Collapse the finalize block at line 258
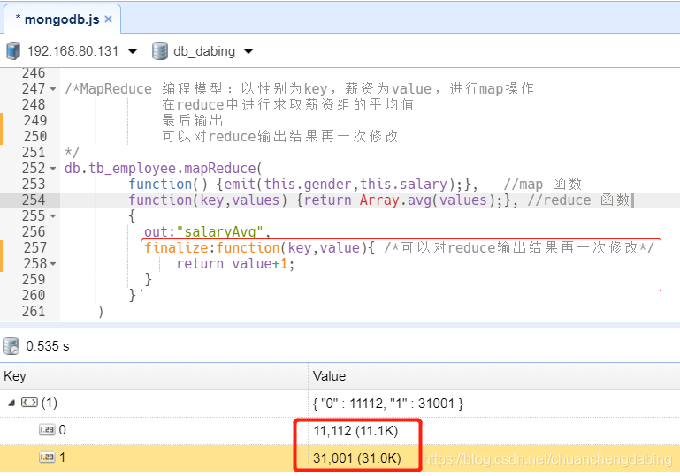The width and height of the screenshot is (680, 476). (x=53, y=264)
